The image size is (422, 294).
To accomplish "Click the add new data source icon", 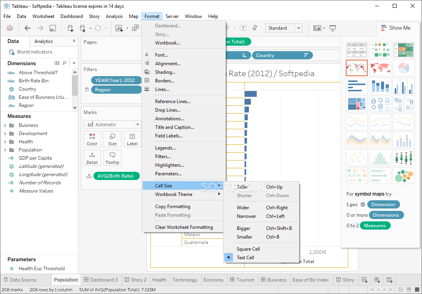I will tap(70, 28).
